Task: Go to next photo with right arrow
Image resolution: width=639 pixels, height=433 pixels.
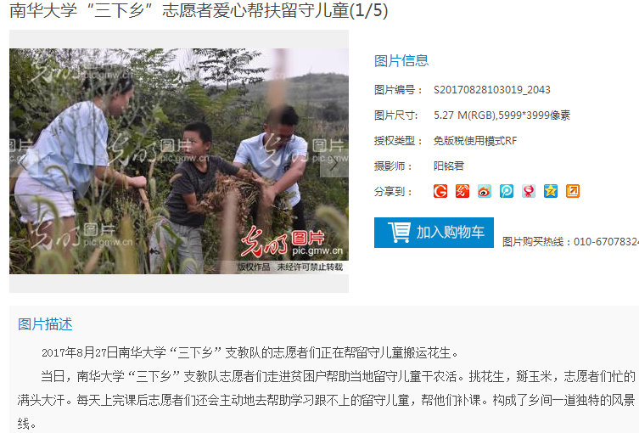Action: (334, 163)
